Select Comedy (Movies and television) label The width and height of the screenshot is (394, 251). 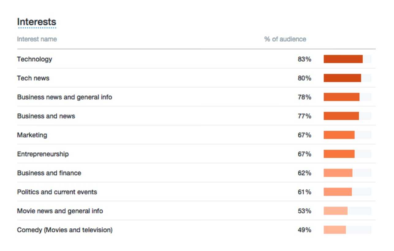pos(65,230)
